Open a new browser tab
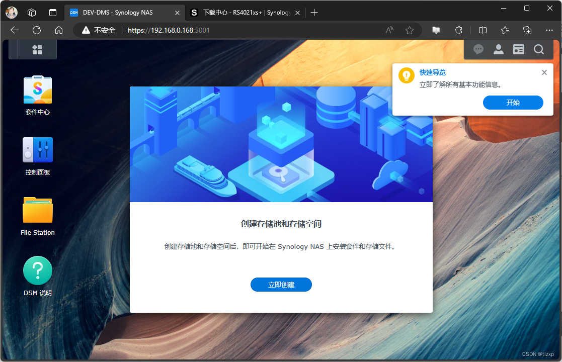 pos(314,13)
